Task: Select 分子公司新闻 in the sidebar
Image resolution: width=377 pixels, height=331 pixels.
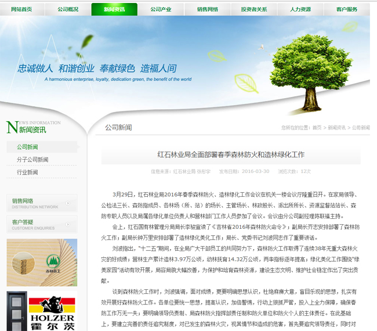Action: 32,160
